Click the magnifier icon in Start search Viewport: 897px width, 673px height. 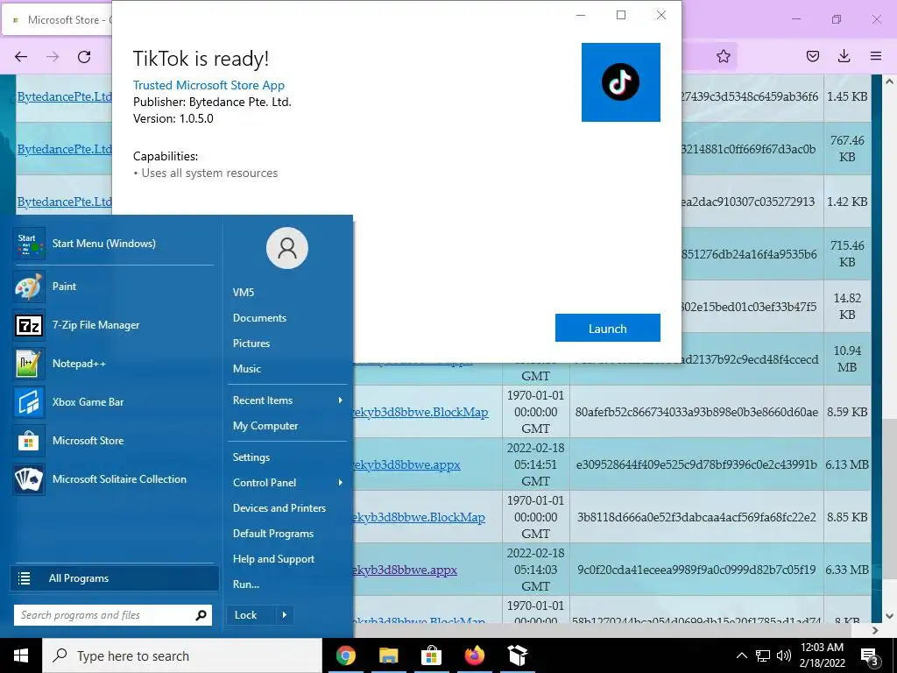(201, 615)
